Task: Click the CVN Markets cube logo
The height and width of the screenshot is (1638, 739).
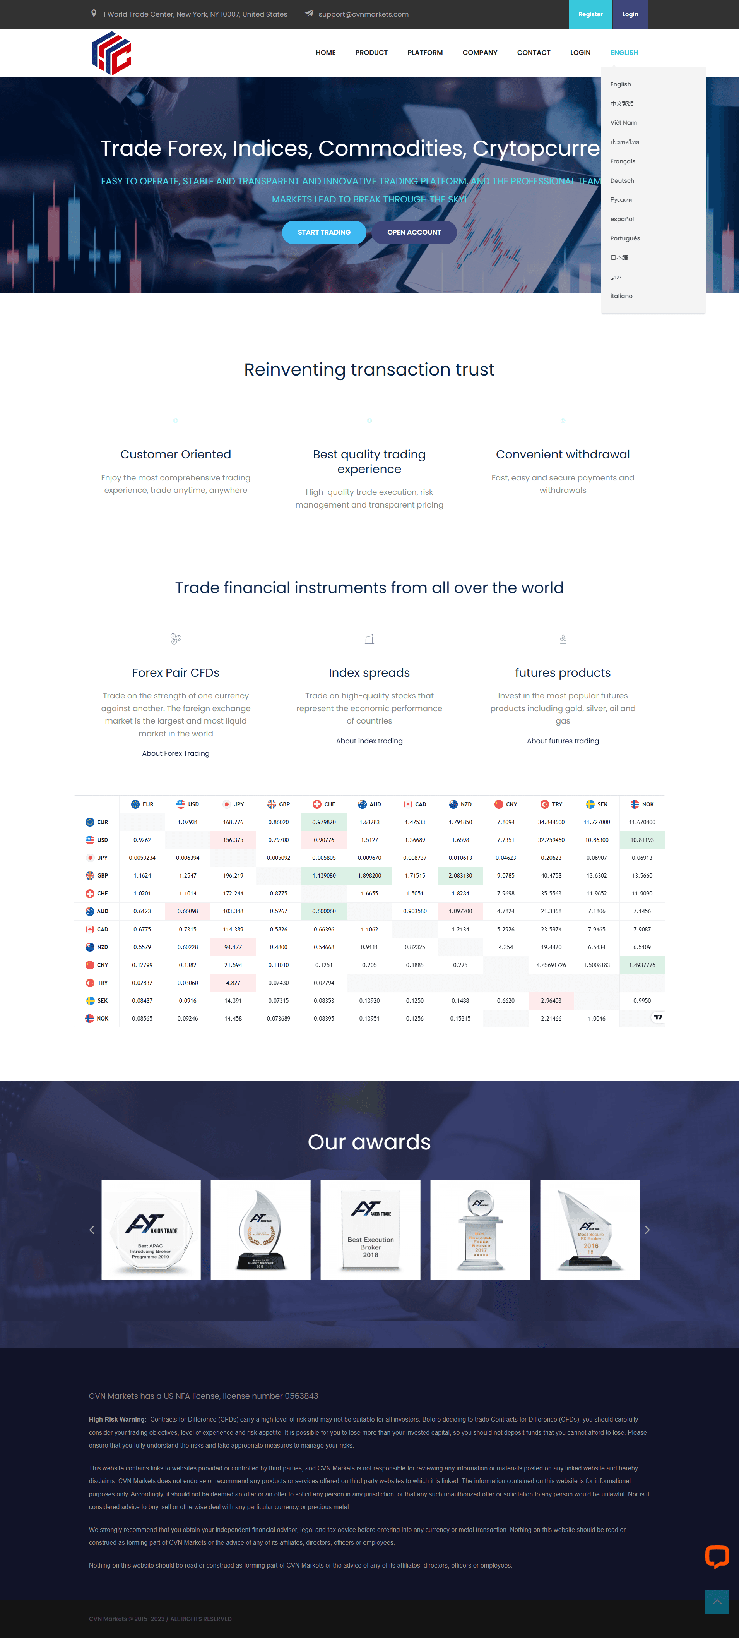Action: 112,53
